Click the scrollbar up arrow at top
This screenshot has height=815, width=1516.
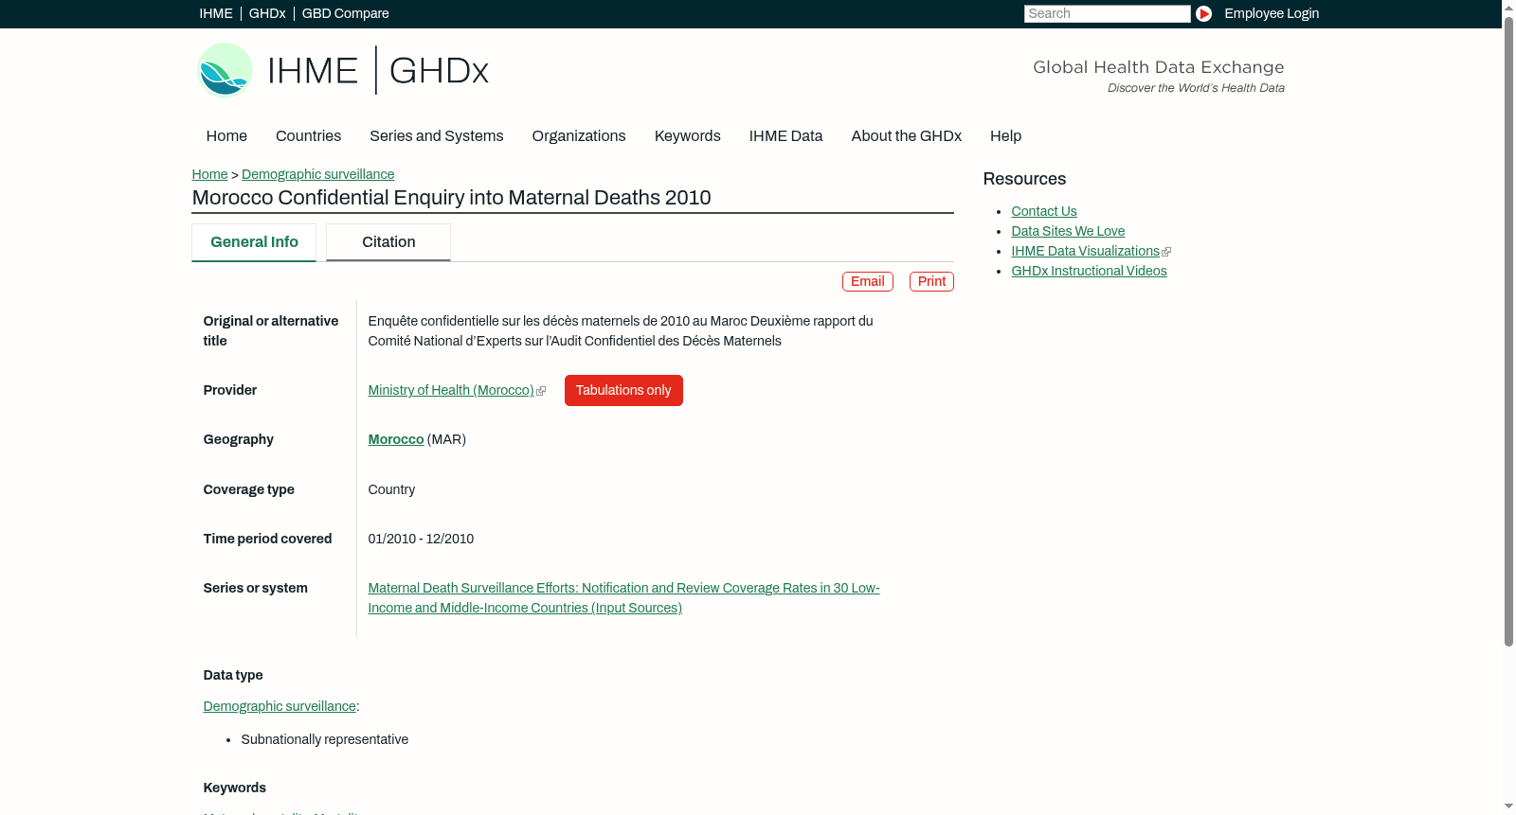1508,7
